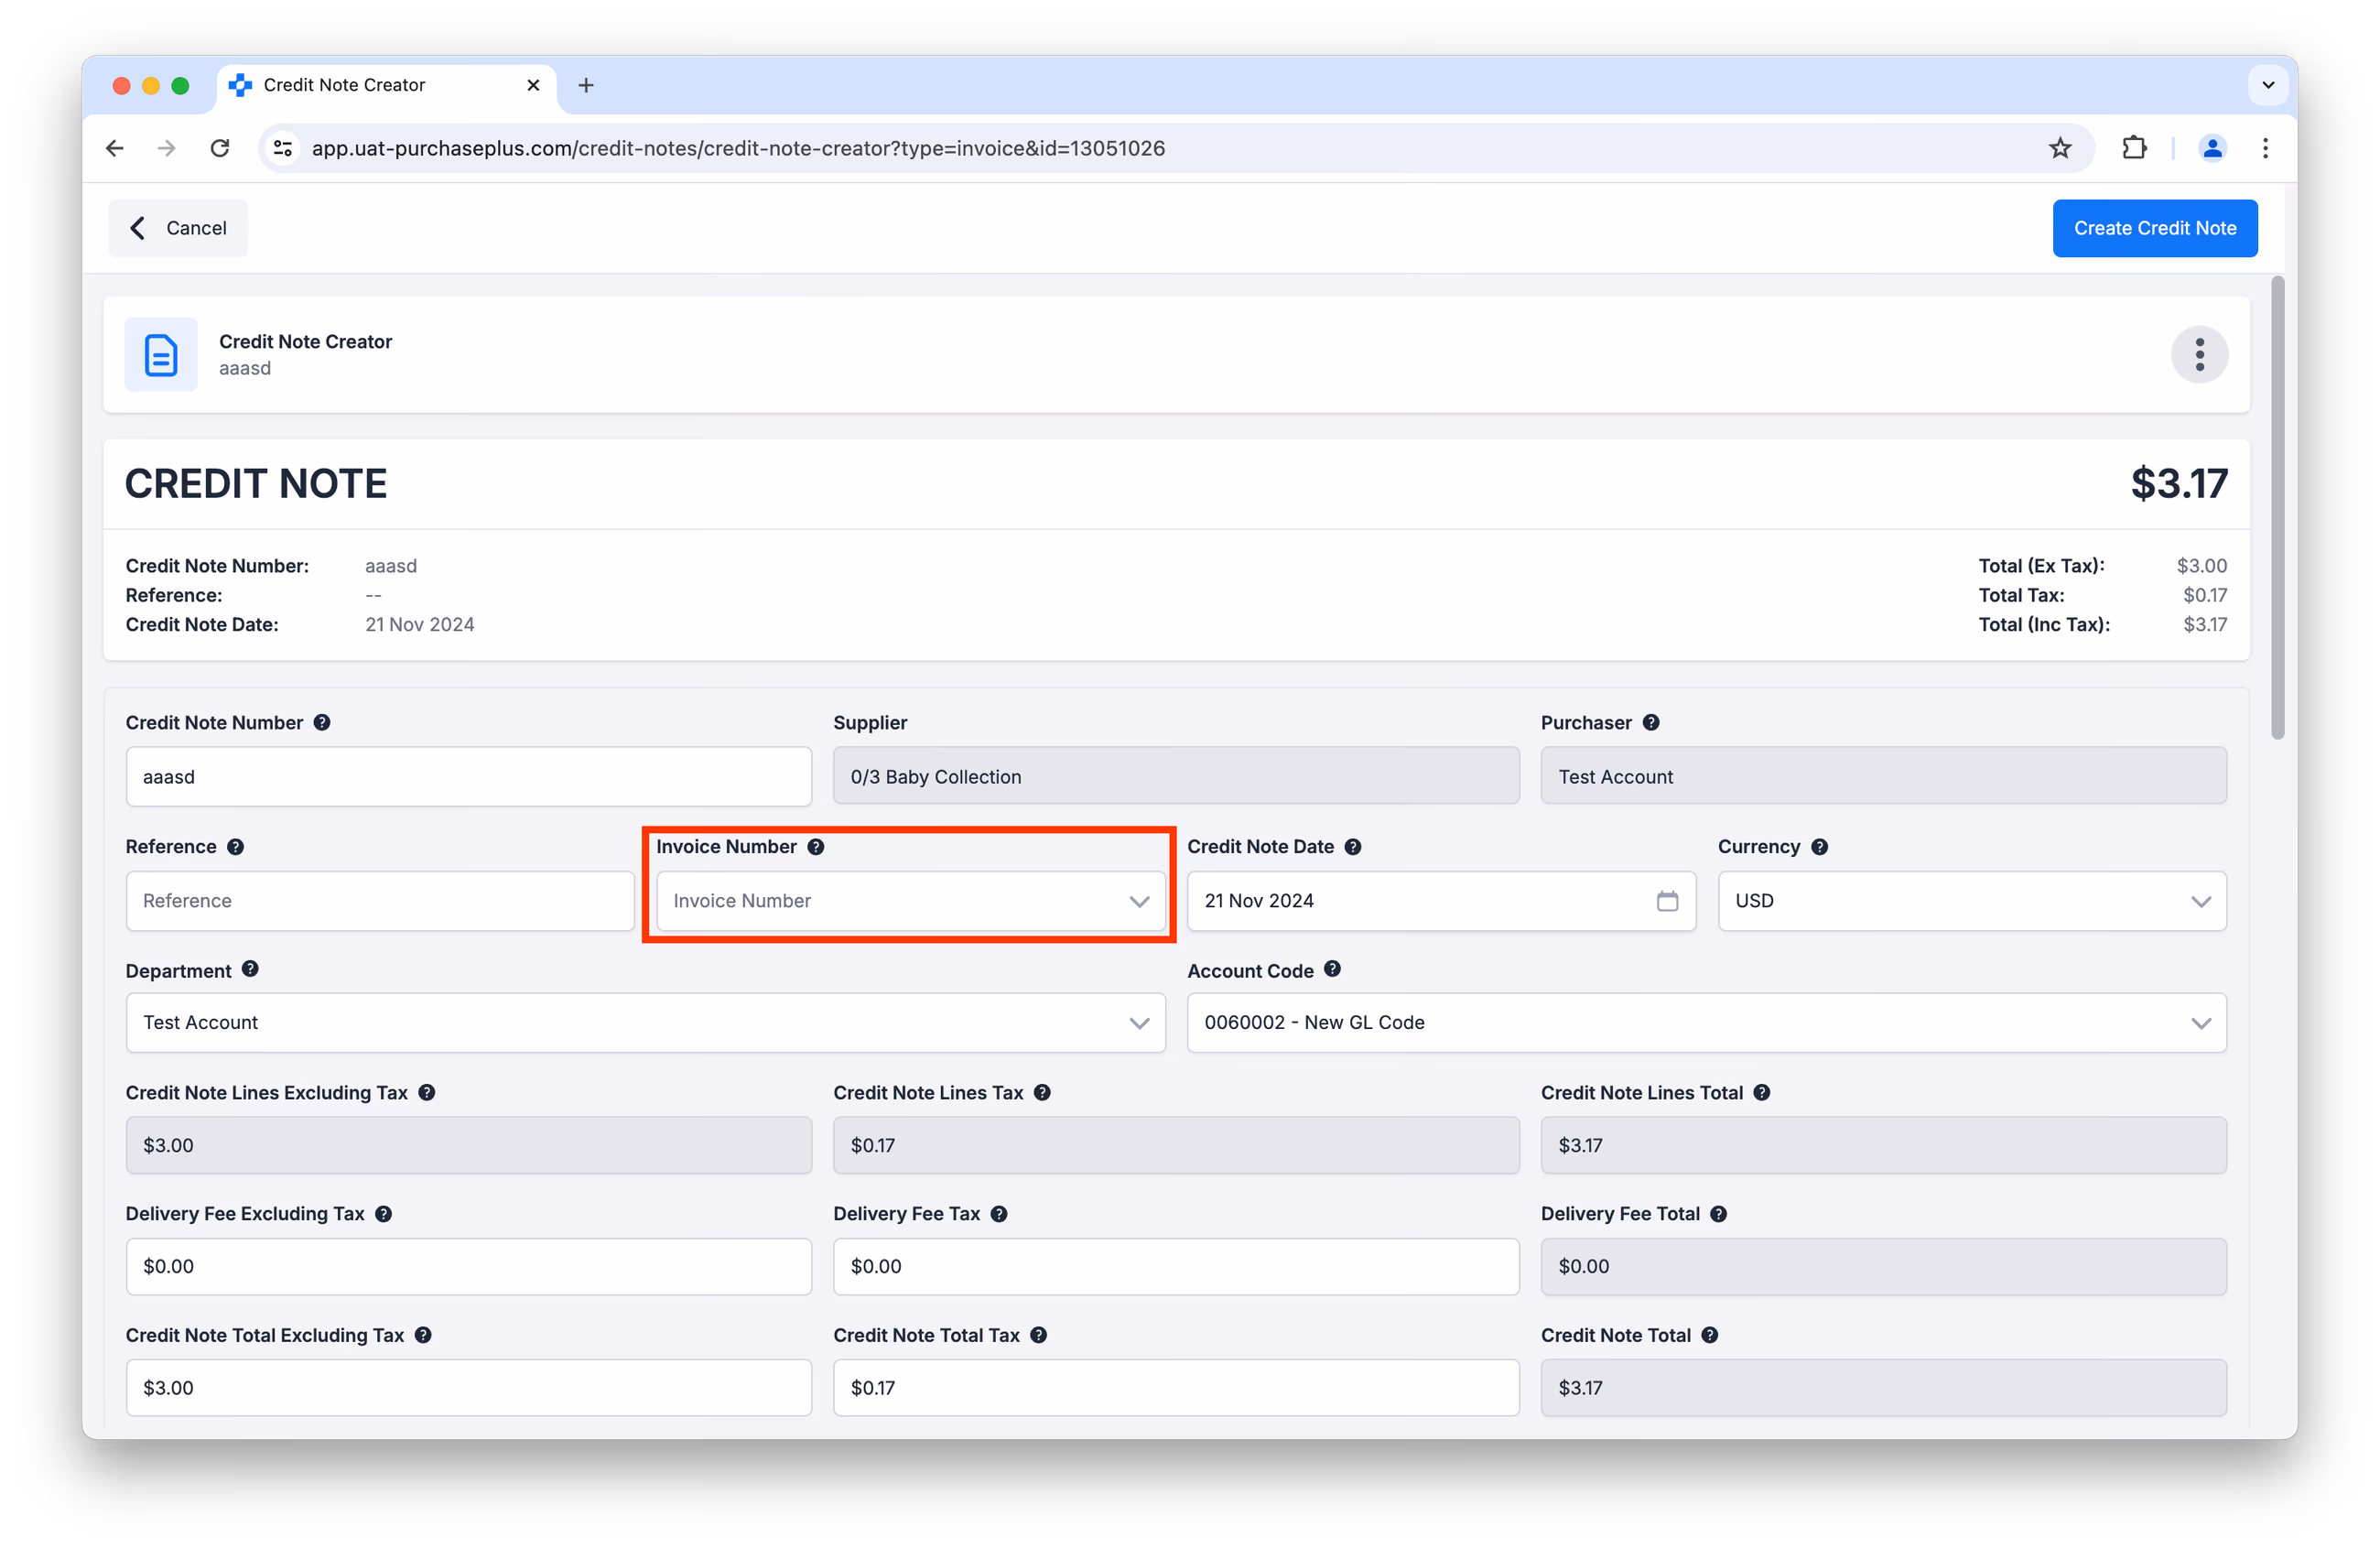The image size is (2380, 1548).
Task: Click the Cancel back button
Action: (178, 228)
